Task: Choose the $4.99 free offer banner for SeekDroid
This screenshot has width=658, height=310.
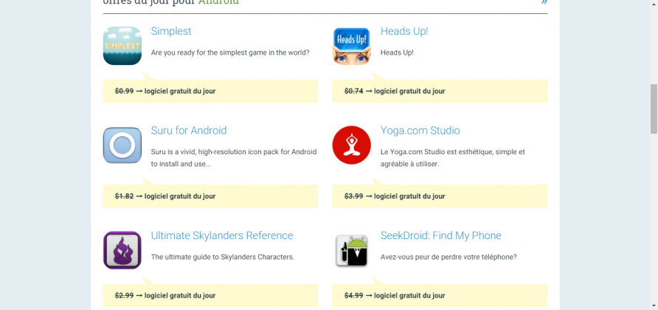Action: click(x=440, y=295)
